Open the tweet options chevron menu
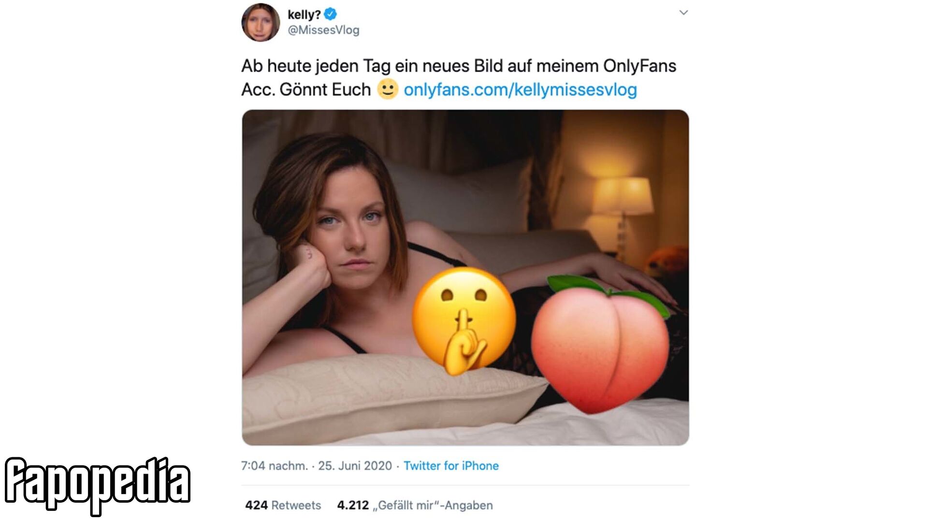Screen dimensions: 928x522 [683, 13]
